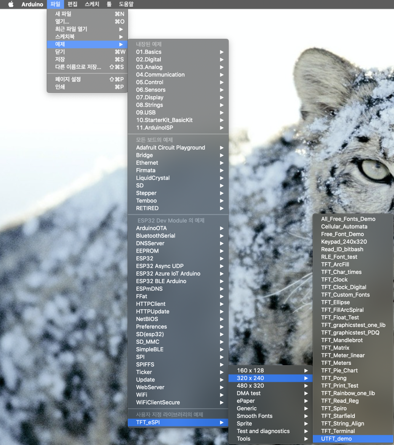Open UTFT_demo example sketch

(x=353, y=439)
